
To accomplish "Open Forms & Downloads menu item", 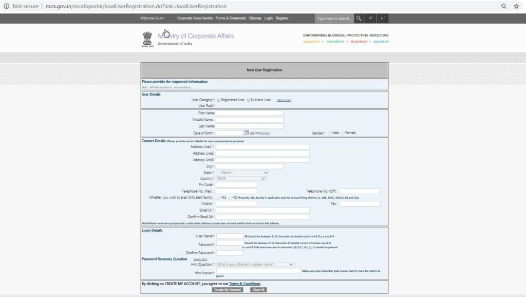I will [x=231, y=18].
